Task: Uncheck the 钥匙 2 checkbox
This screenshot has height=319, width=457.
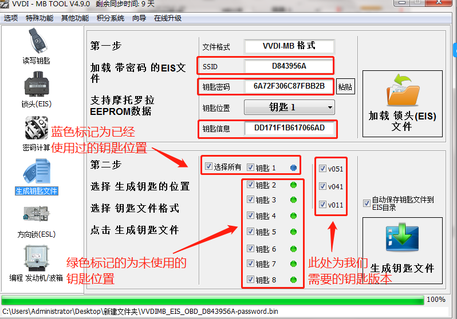Action: (250, 184)
